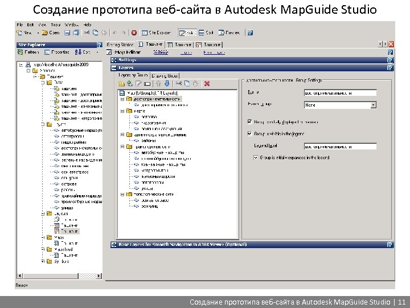The height and width of the screenshot is (308, 410).
Task: Switch to the Drawing Order tab
Action: point(165,76)
